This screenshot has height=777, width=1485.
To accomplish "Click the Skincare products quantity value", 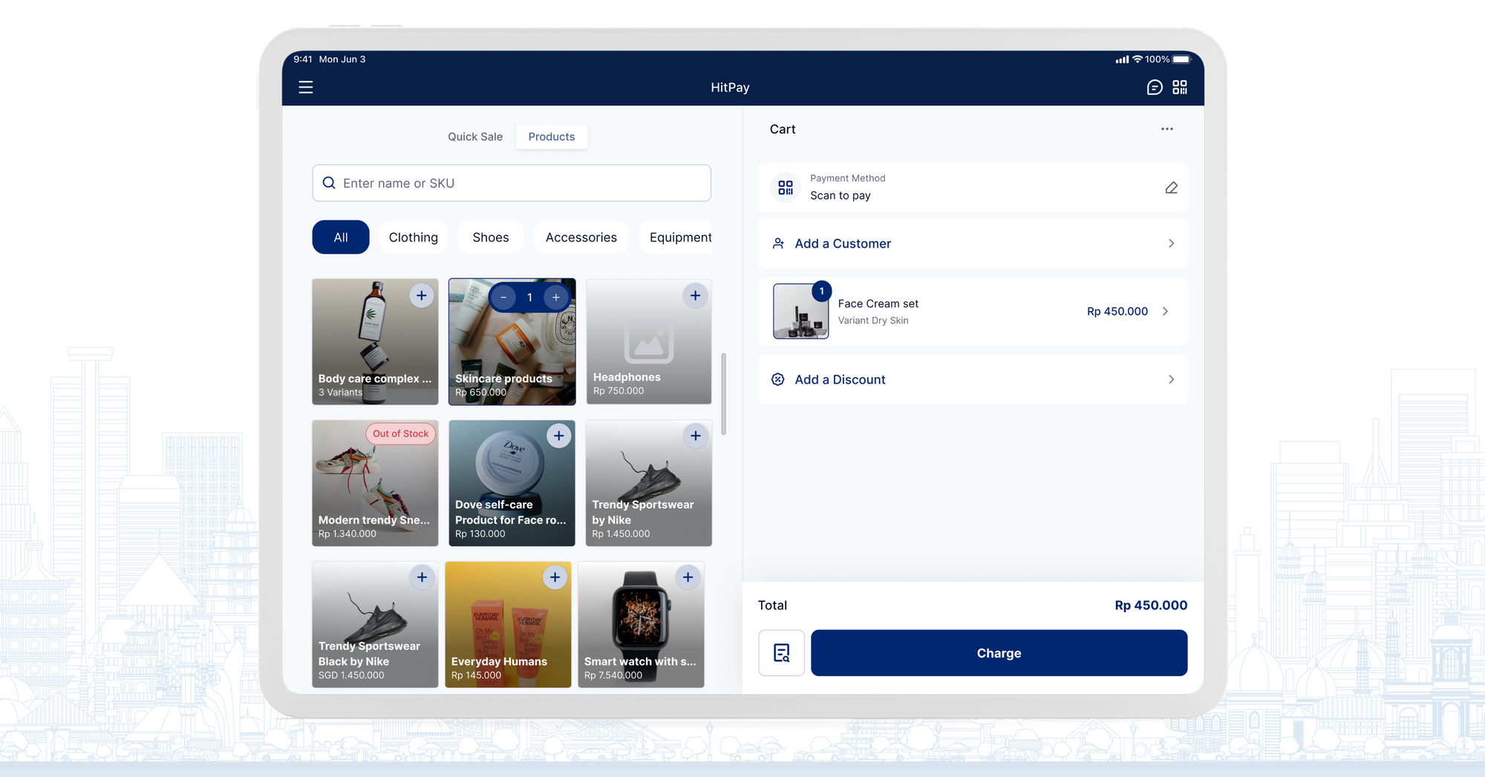I will 529,298.
